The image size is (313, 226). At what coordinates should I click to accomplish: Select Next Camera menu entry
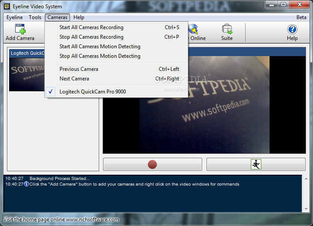click(x=117, y=79)
